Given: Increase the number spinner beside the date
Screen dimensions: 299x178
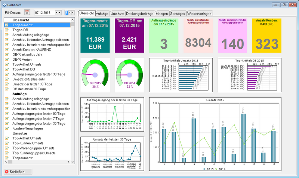Looking at the screenshot, I should tap(73, 12).
